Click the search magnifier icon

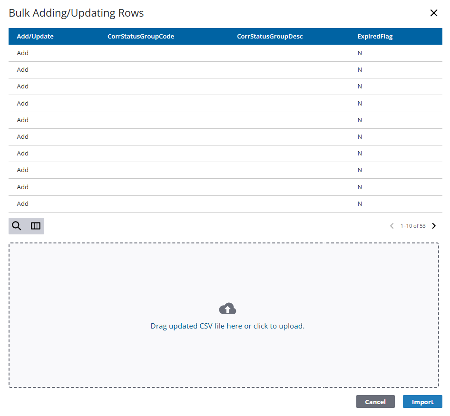click(x=17, y=226)
